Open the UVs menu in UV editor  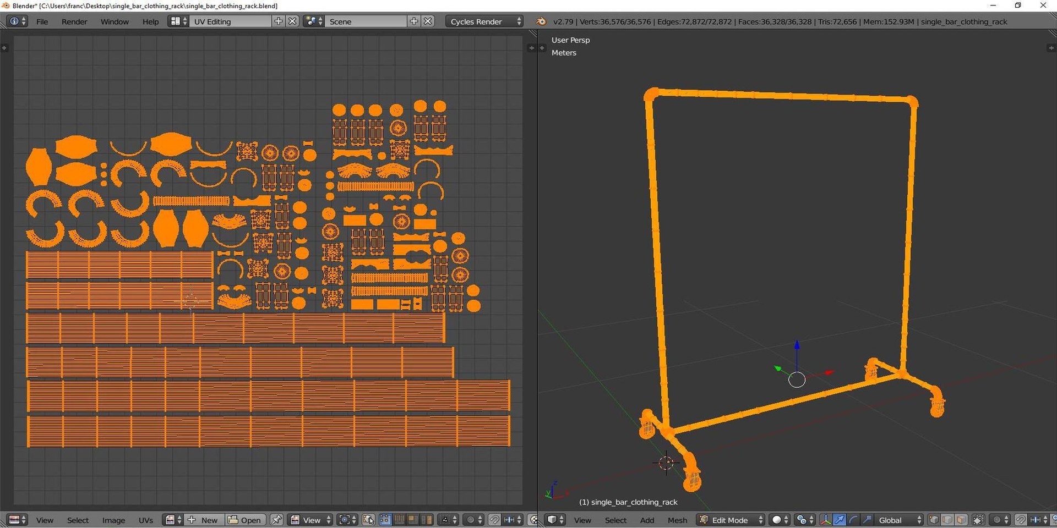[145, 520]
